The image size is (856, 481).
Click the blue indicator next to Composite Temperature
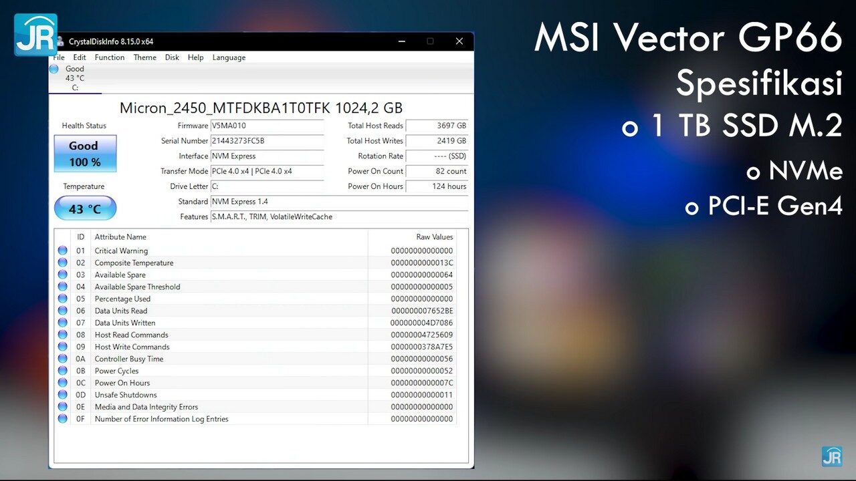click(x=62, y=263)
